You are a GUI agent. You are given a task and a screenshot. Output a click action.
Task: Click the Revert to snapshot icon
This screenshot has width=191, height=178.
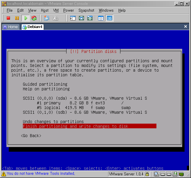(x=55, y=18)
